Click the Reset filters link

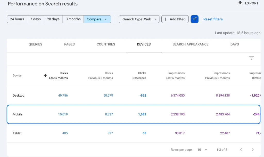(x=213, y=19)
